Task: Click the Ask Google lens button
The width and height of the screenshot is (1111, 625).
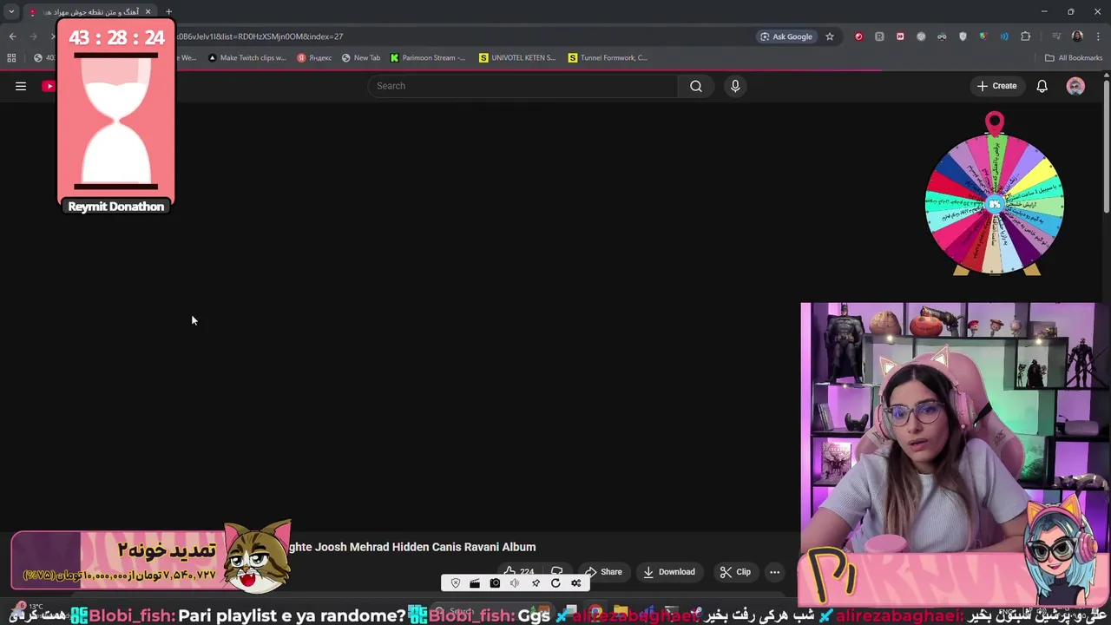Action: coord(786,36)
